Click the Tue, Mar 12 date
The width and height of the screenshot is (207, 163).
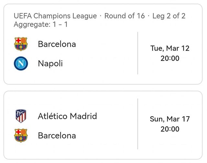pos(170,48)
